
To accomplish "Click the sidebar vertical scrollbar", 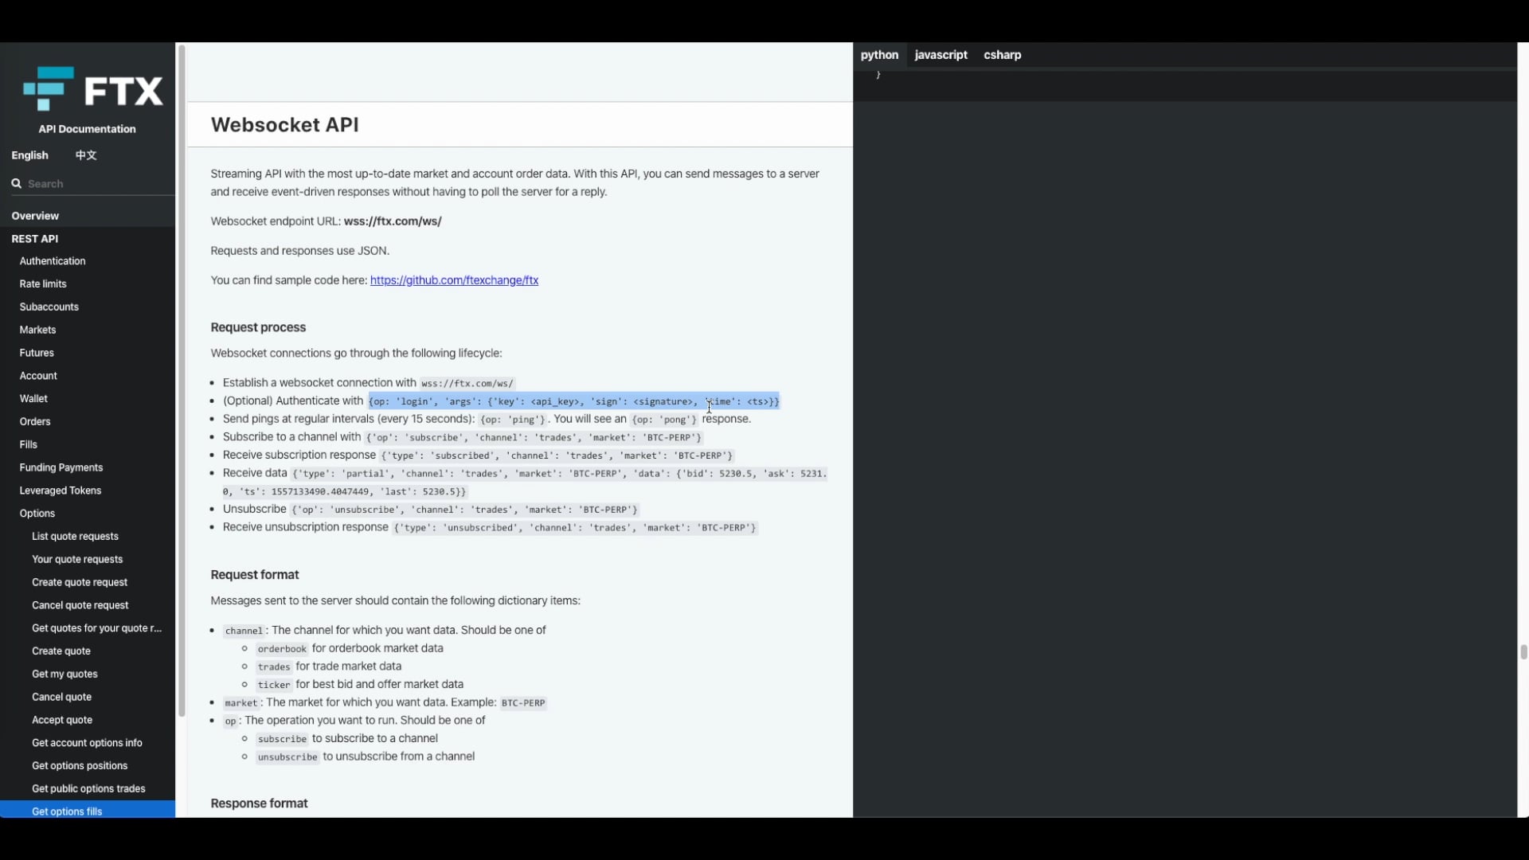I will pyautogui.click(x=182, y=382).
